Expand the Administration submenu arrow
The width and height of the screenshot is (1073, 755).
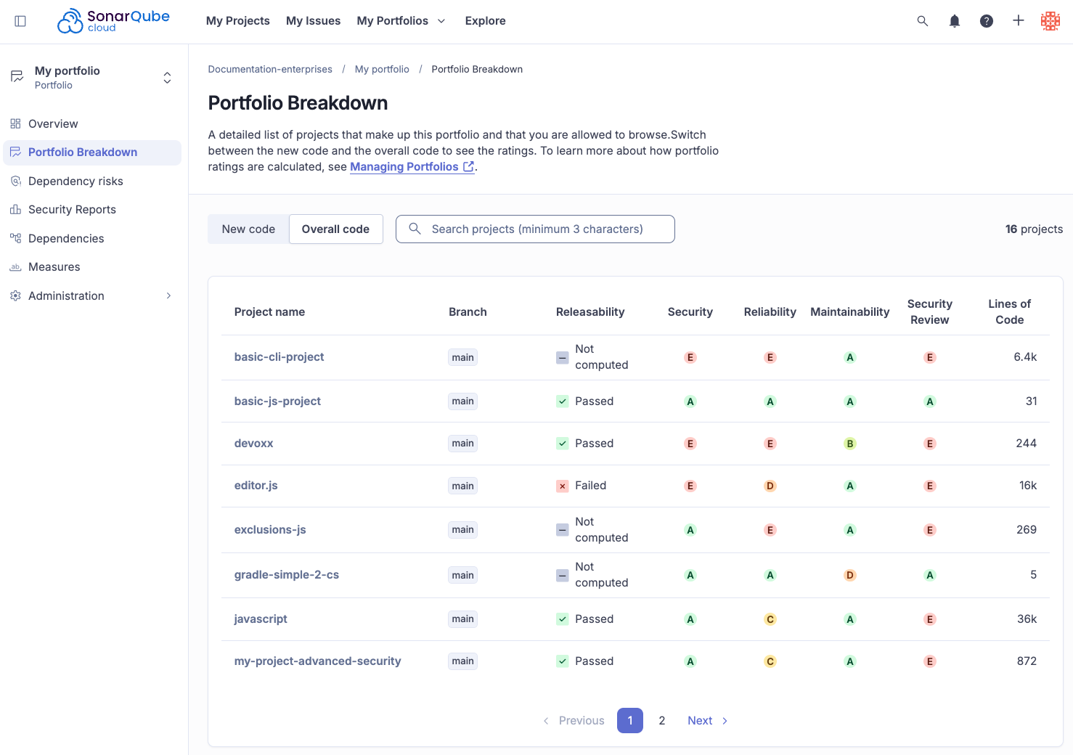(168, 296)
